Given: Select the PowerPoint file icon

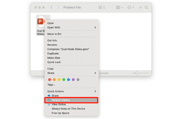Looking at the screenshot, I should (x=41, y=22).
